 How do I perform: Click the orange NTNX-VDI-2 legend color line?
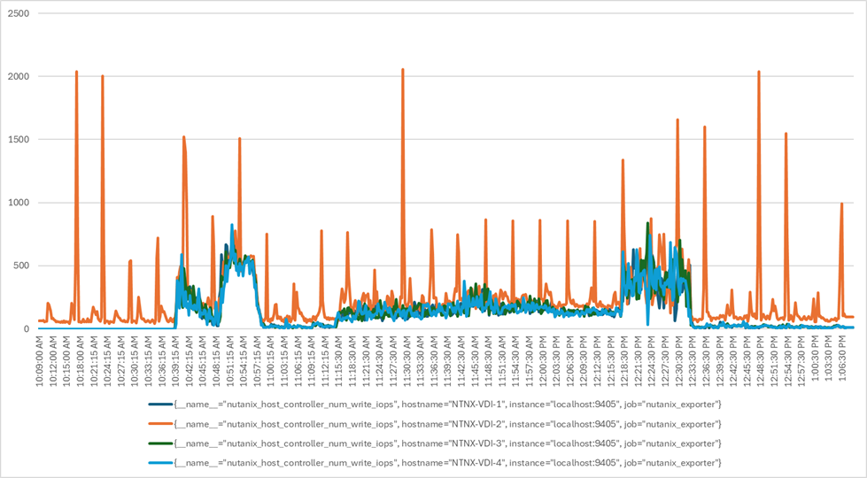(x=159, y=424)
